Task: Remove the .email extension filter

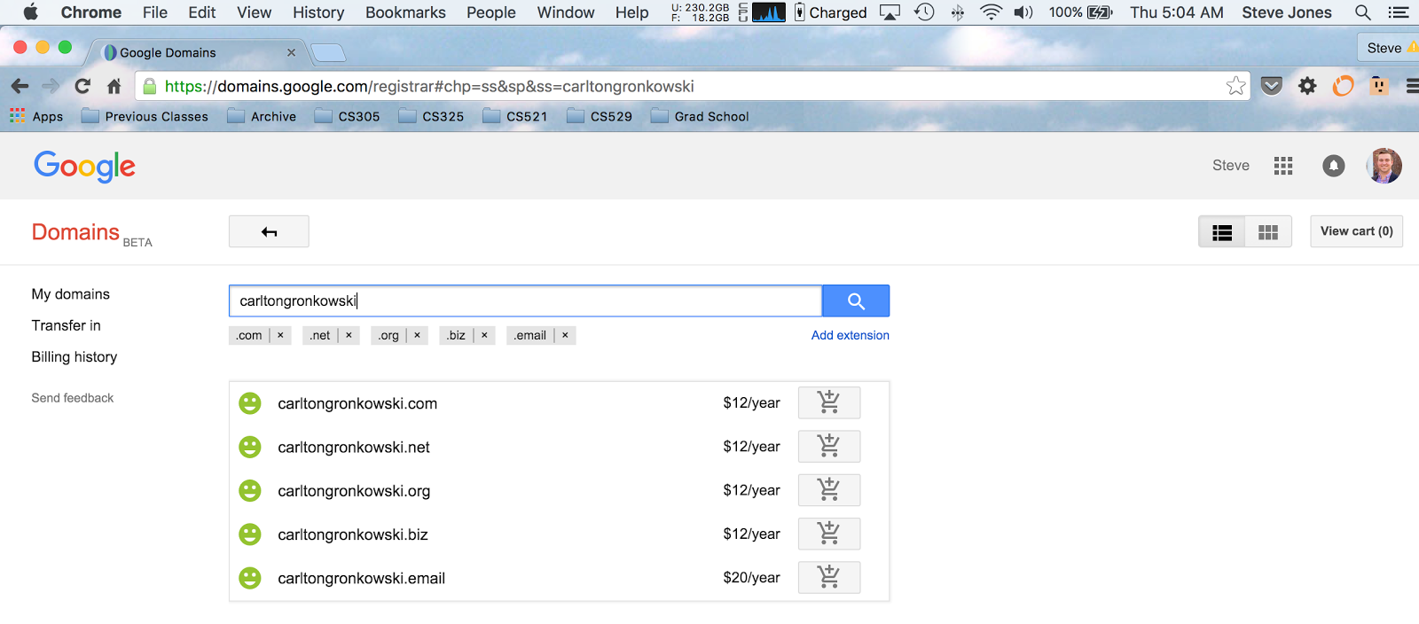Action: coord(565,335)
